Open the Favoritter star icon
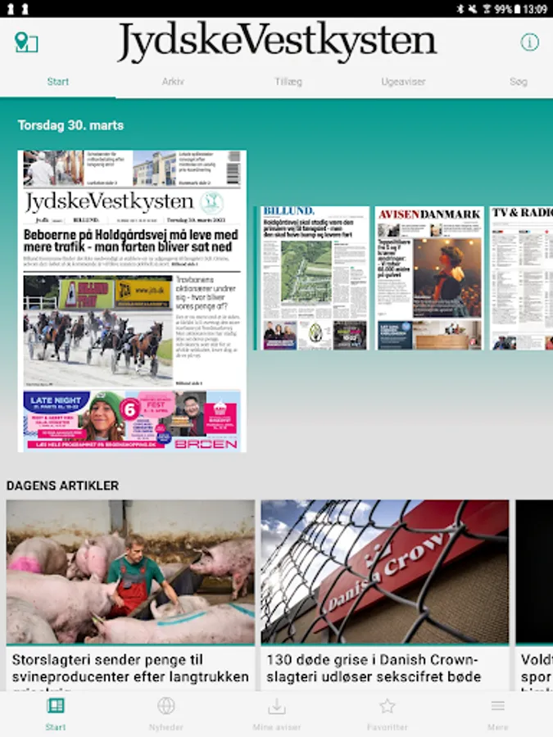 (387, 706)
